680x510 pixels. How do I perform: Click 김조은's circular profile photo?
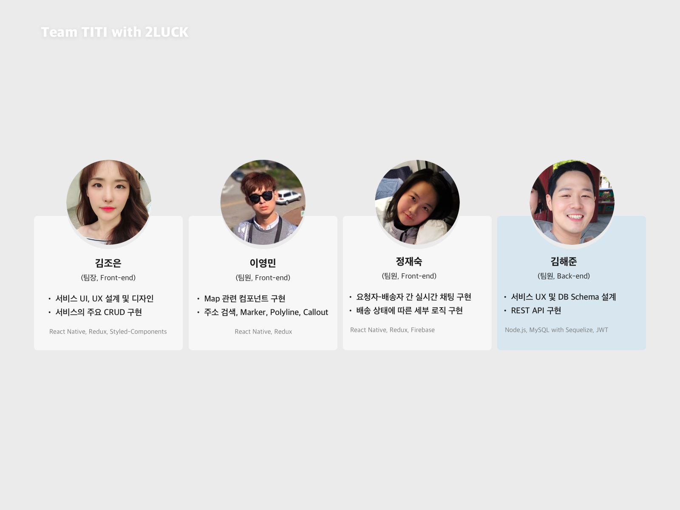click(109, 202)
